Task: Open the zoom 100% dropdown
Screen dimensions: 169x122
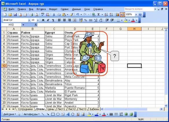Action: click(x=136, y=14)
